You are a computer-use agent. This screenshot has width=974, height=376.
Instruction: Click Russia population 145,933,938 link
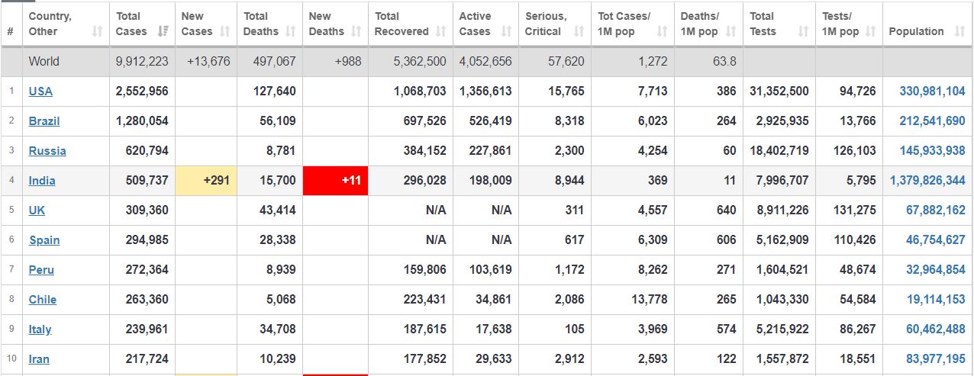click(x=933, y=151)
